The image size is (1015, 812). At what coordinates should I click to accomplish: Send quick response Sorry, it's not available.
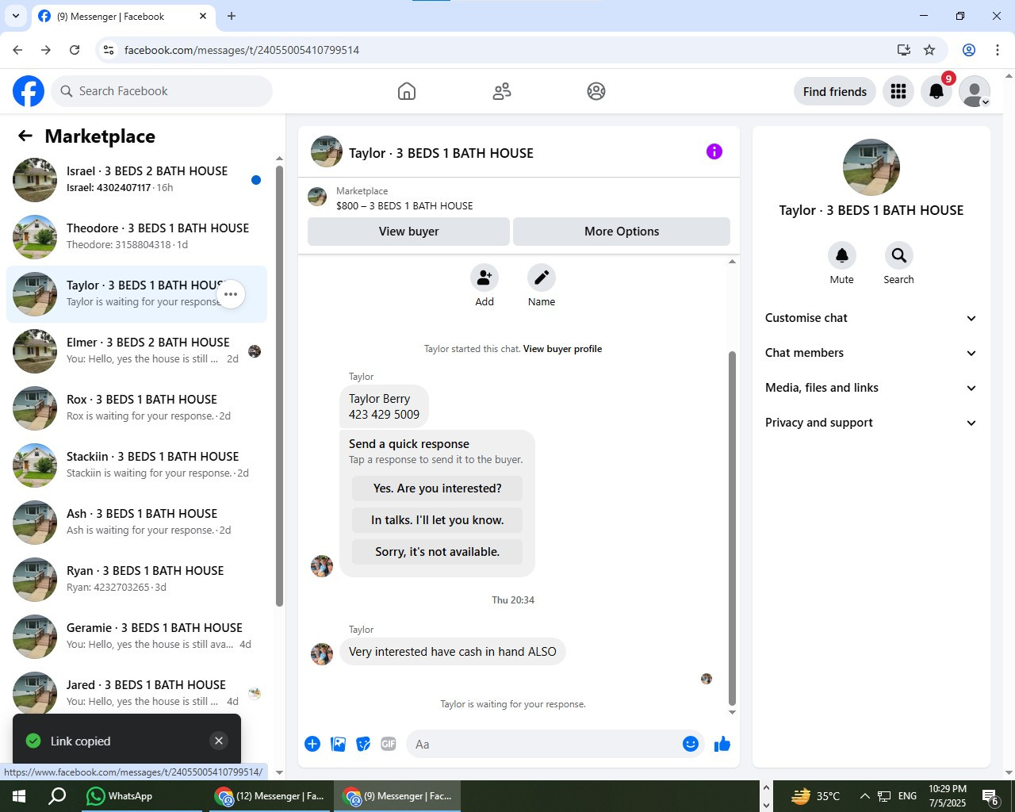click(x=437, y=552)
